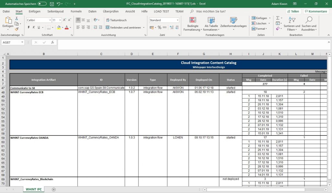The width and height of the screenshot is (332, 193).
Task: Toggle underline formatting (U)
Action: (39, 27)
